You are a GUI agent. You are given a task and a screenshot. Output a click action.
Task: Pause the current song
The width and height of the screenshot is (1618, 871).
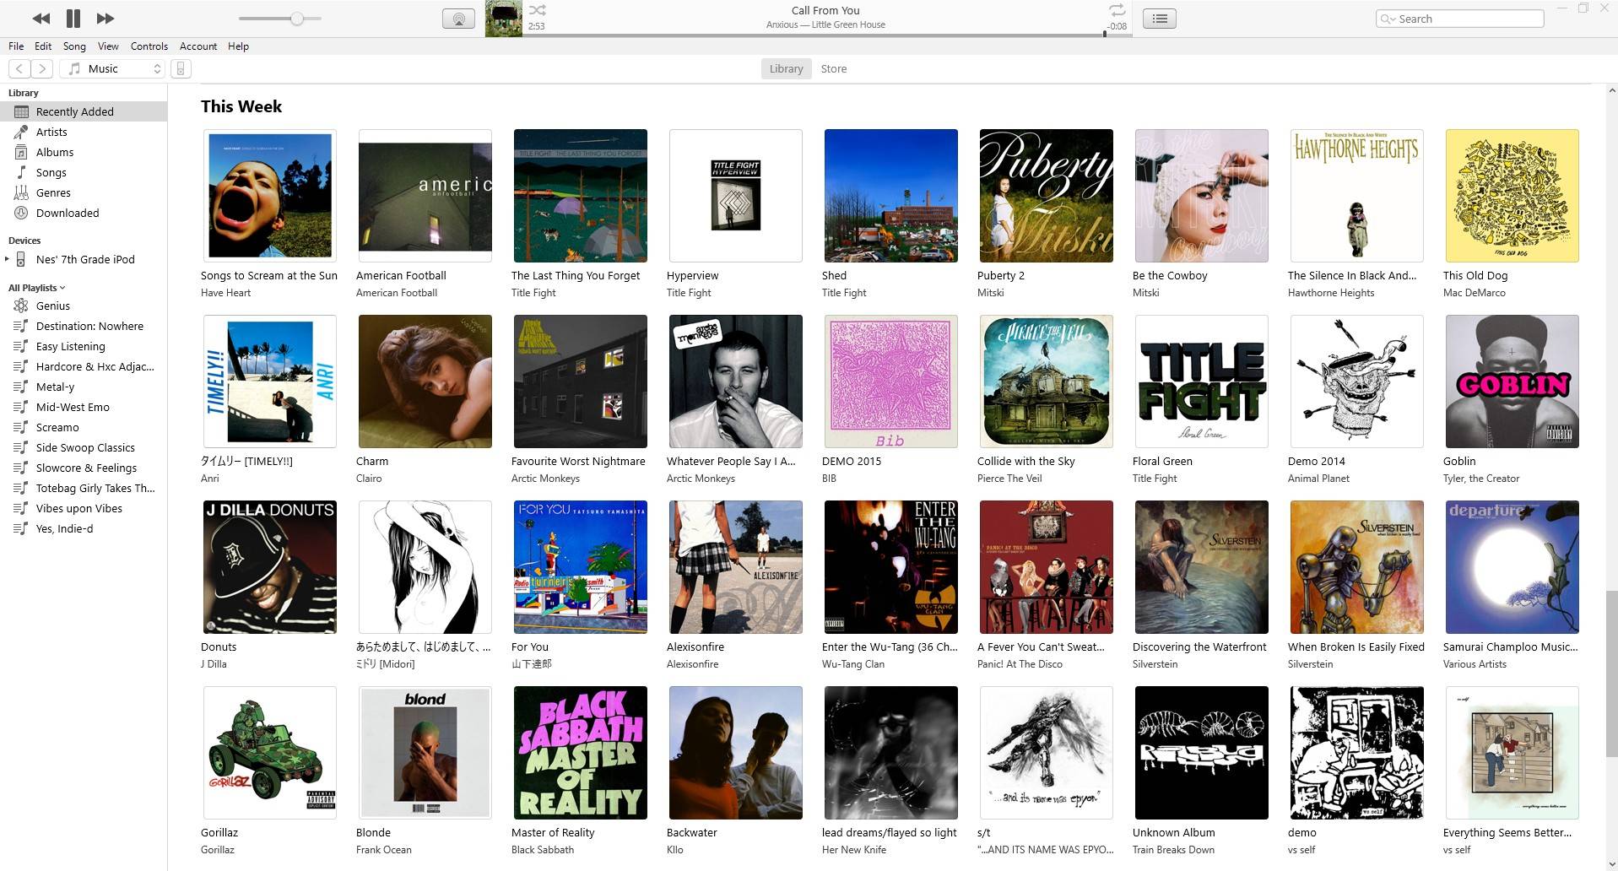(73, 19)
